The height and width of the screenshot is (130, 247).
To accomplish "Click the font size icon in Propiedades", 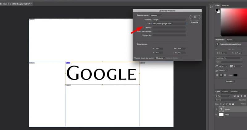I will [x=217, y=66].
